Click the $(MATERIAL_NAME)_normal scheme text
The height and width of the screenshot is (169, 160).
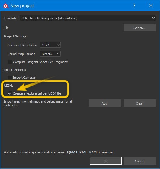pyautogui.click(x=90, y=152)
